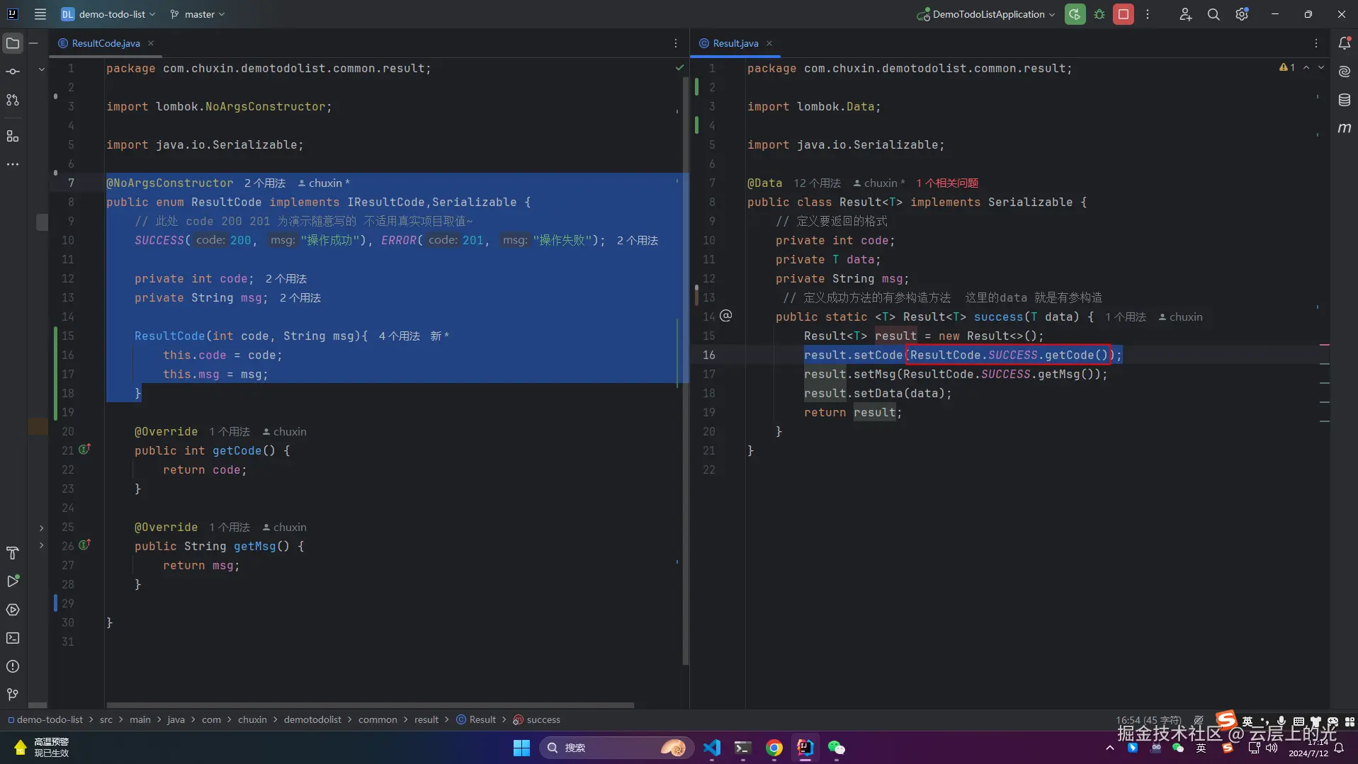Open the Windows Start menu
Viewport: 1358px width, 764px height.
coord(521,748)
